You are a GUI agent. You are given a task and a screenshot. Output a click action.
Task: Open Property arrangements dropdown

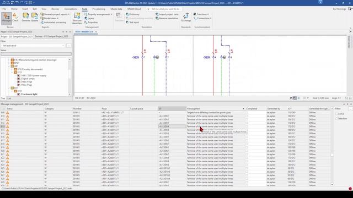click(98, 14)
